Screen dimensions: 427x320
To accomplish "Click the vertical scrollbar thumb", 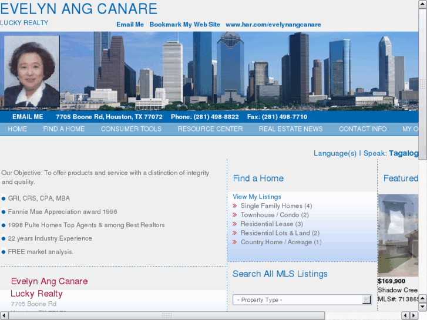I will coord(423,85).
